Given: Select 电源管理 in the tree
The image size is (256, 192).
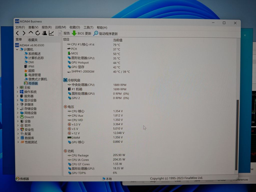Looking at the screenshot, I should coord(34,75).
